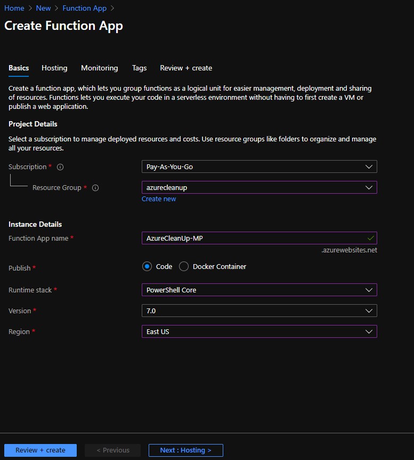Click the Create new resource group link

point(159,199)
